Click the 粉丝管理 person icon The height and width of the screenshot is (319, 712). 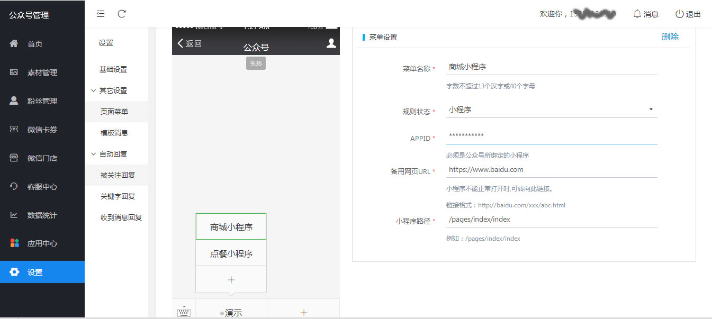coord(14,101)
